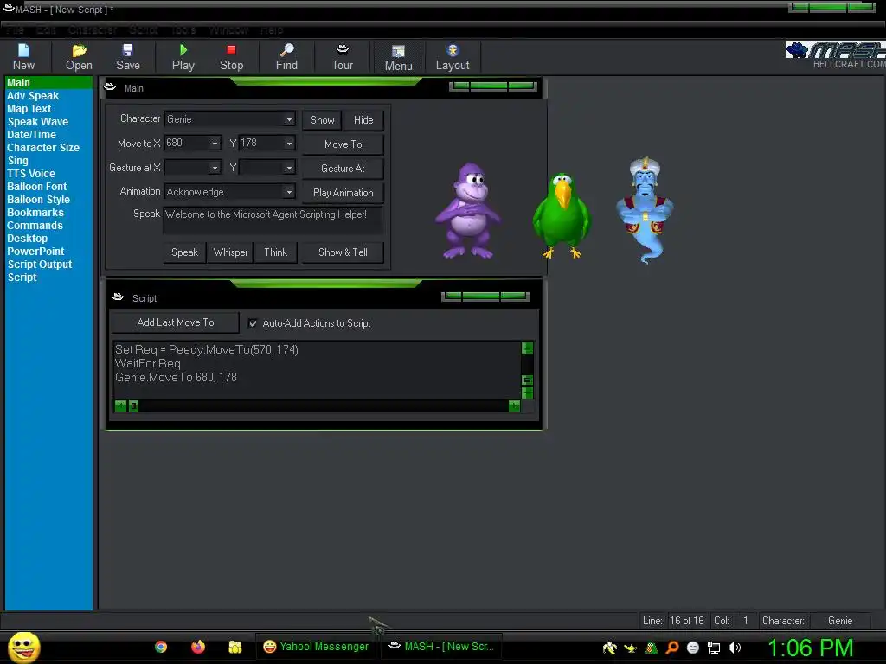Open a script file from the toolbar
Viewport: 886px width, 664px height.
pos(79,57)
